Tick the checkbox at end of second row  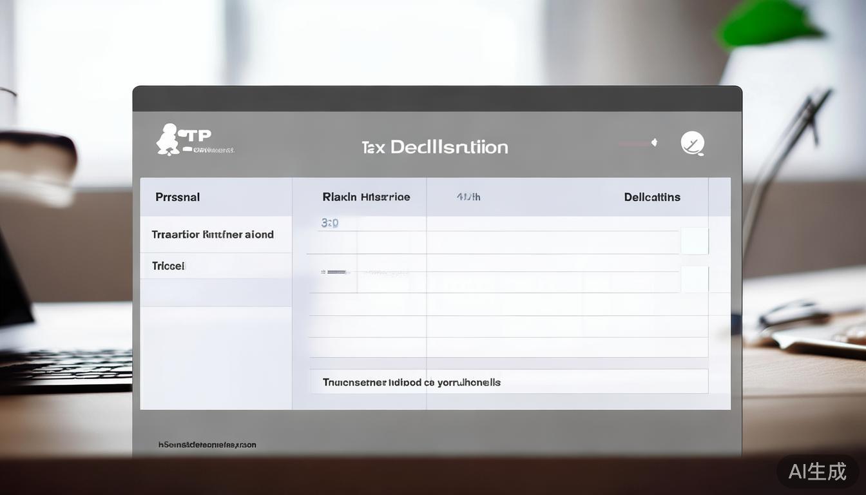tap(695, 279)
